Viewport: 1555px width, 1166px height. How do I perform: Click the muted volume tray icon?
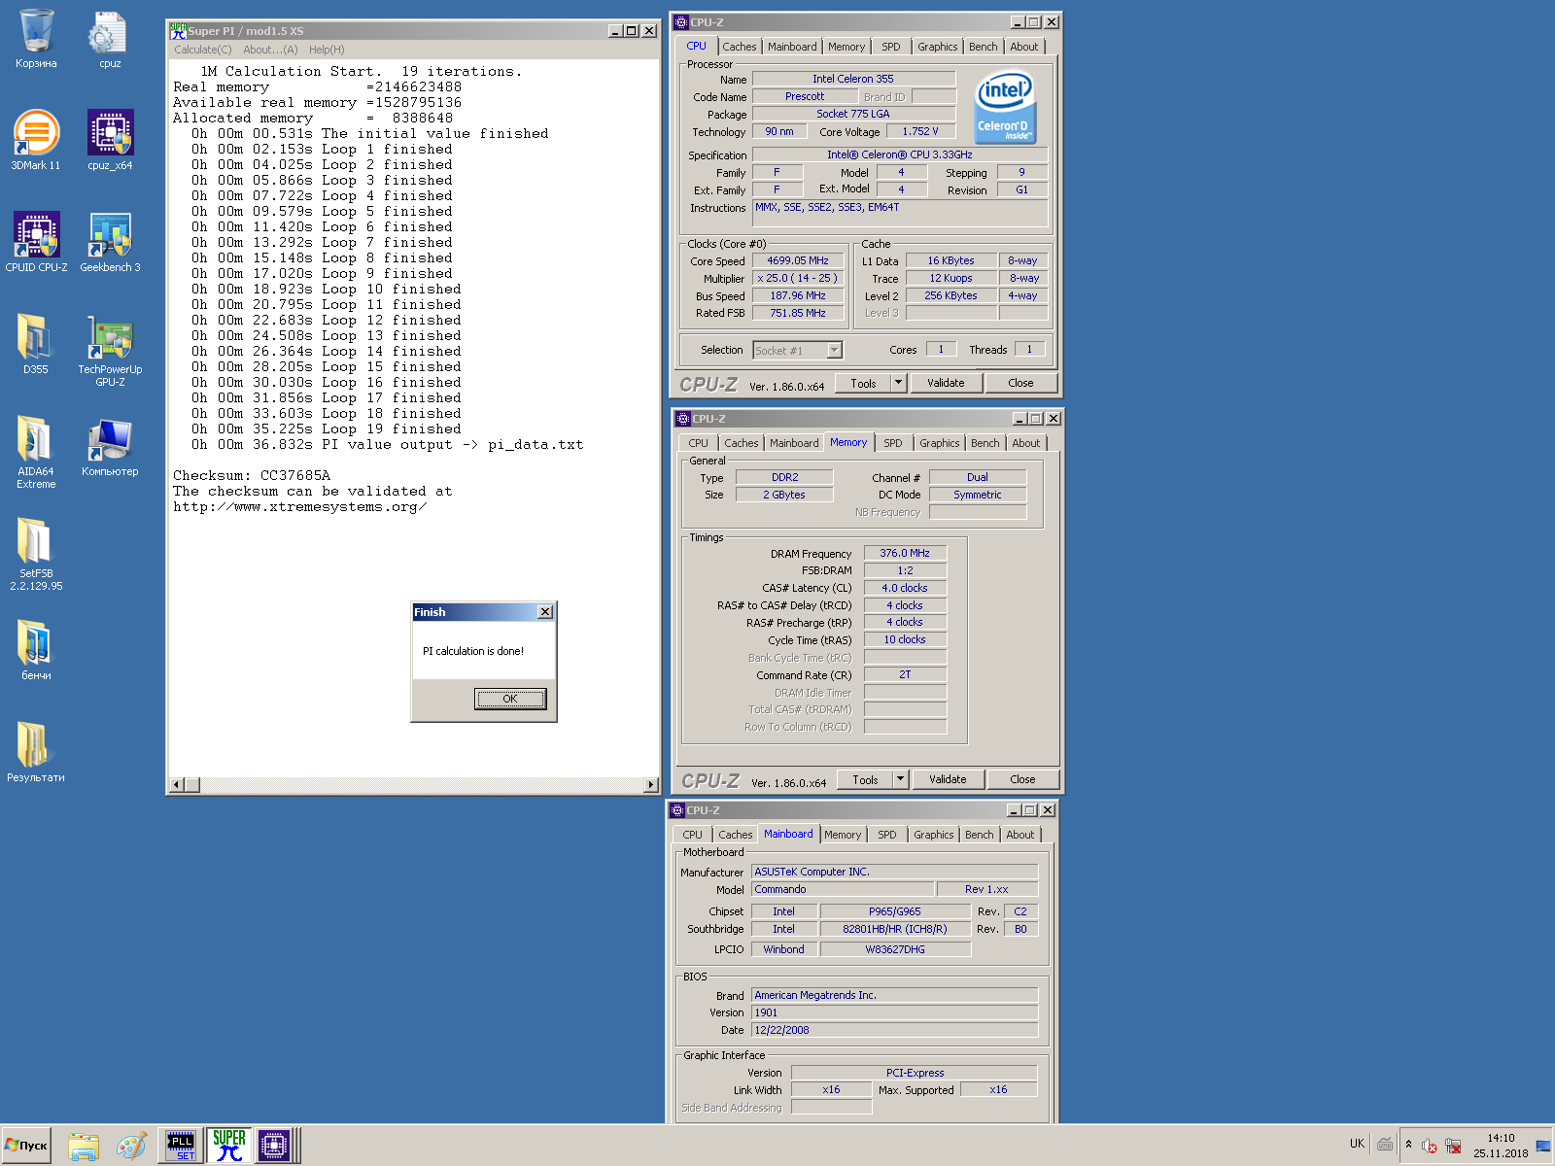coord(1430,1146)
